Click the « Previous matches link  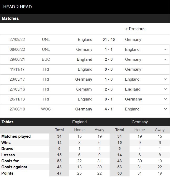135,29
